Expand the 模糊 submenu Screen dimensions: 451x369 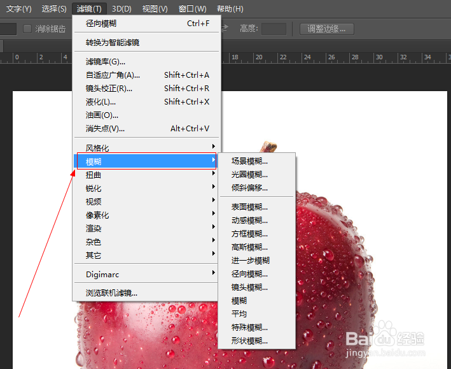coord(146,161)
